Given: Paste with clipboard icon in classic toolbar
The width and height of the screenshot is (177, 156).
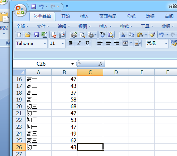Looking at the screenshot, I should pos(140,35).
